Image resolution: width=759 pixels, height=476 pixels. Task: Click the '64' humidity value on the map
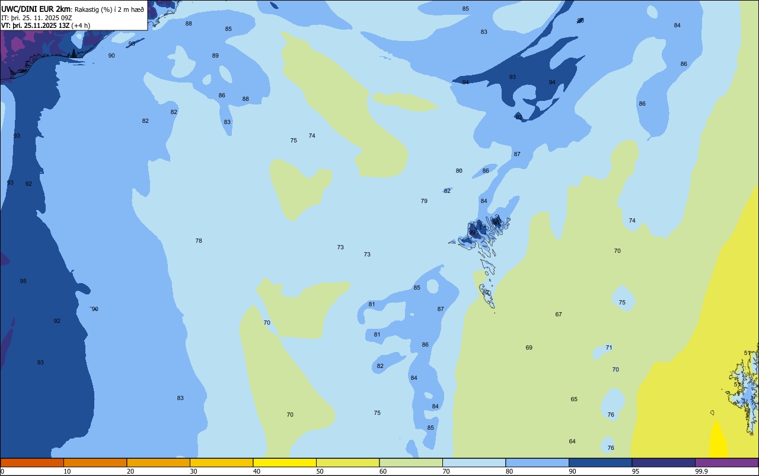[572, 442]
